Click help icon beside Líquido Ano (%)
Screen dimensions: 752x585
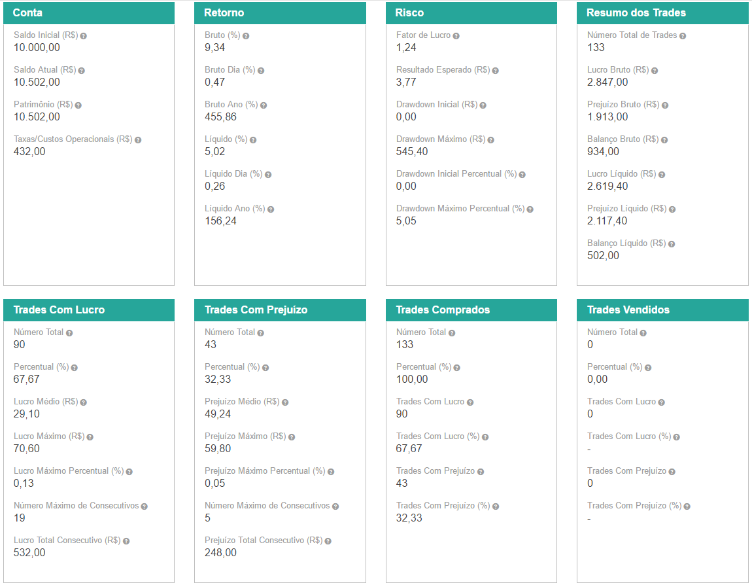[x=270, y=209]
